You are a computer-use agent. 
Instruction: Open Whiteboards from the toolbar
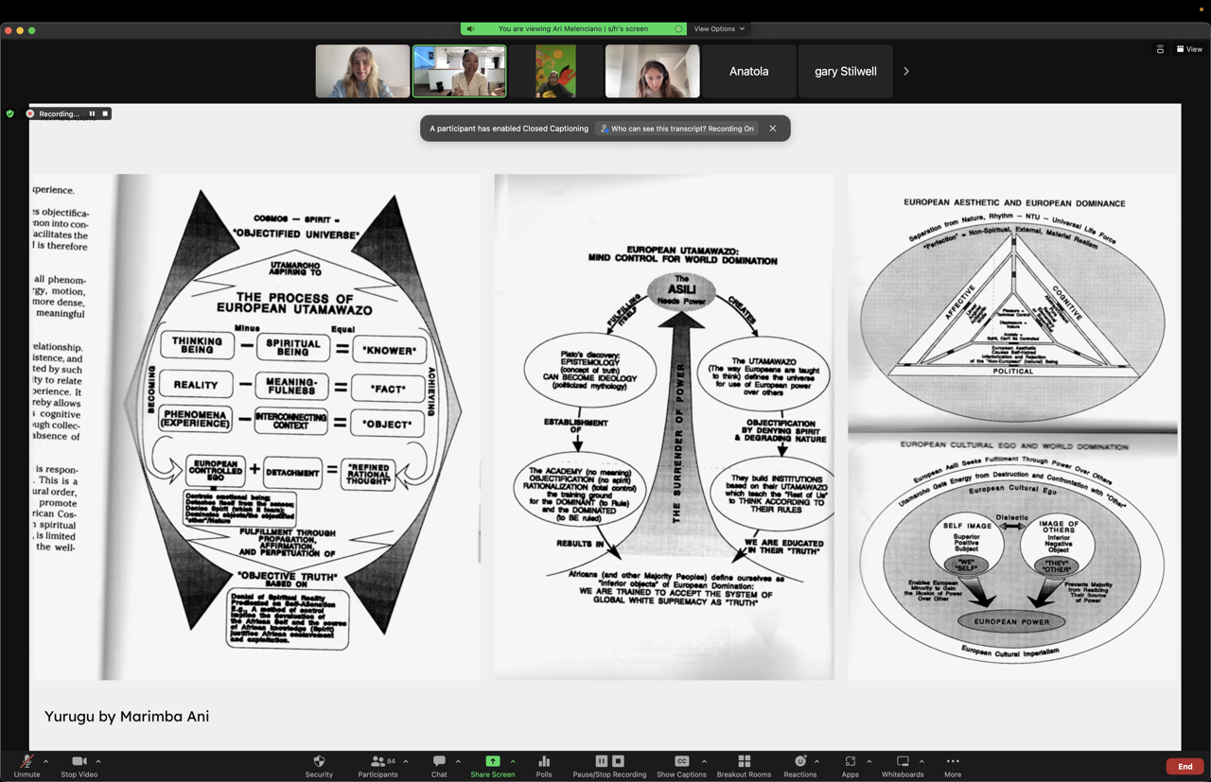(903, 765)
